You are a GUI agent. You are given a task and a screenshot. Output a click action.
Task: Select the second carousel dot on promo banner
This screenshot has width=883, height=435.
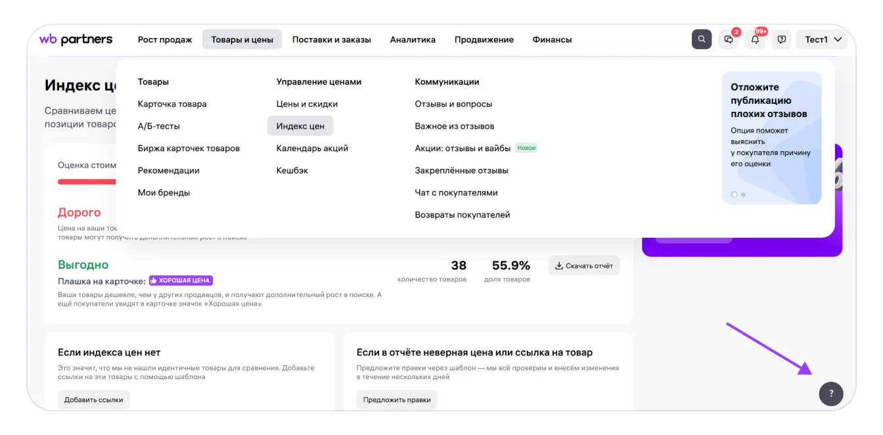[743, 195]
